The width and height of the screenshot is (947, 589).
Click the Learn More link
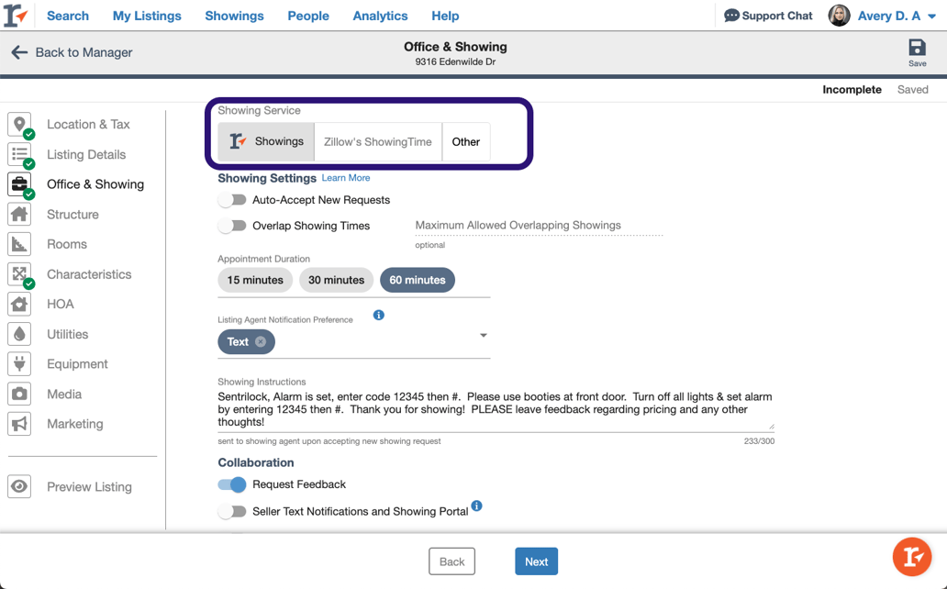346,177
